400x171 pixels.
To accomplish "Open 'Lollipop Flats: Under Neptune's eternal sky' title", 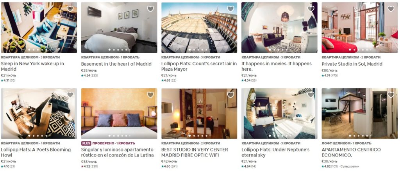I will (275, 152).
